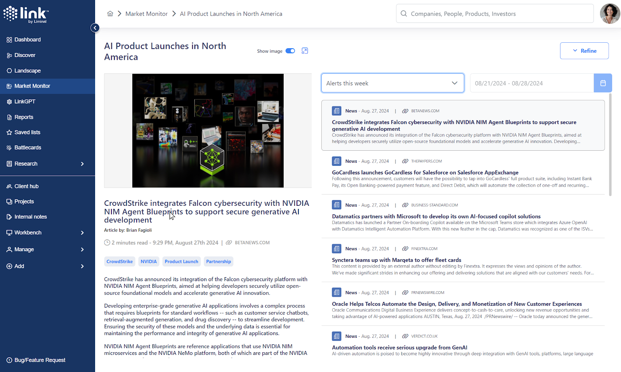This screenshot has width=621, height=372.
Task: Expand the Add submenu chevron
Action: (82, 266)
